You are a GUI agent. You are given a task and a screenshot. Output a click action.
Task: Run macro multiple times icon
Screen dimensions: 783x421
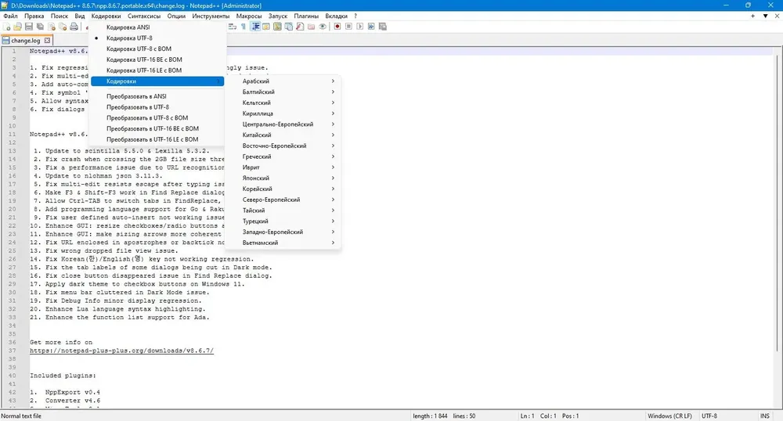click(x=371, y=27)
